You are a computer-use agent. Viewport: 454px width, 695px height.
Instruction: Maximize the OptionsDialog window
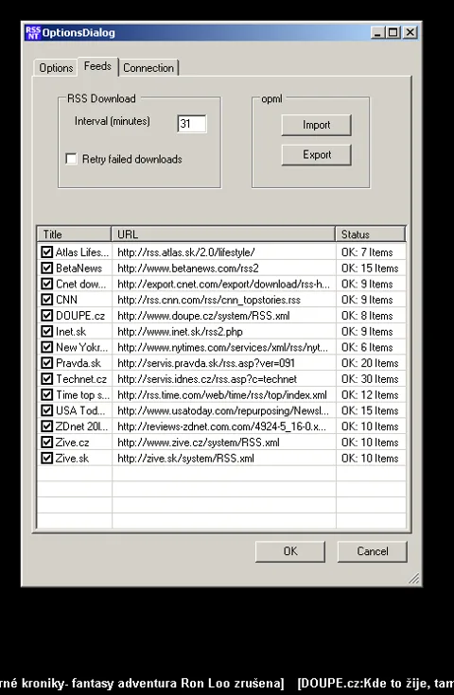393,32
